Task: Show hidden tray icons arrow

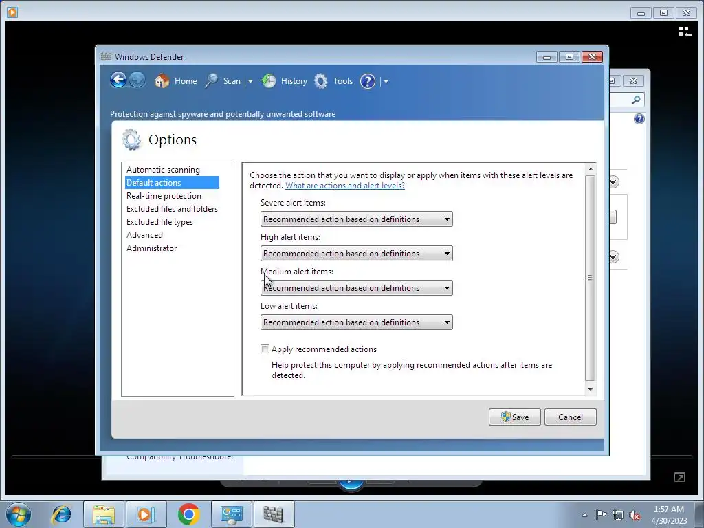Action: [584, 515]
